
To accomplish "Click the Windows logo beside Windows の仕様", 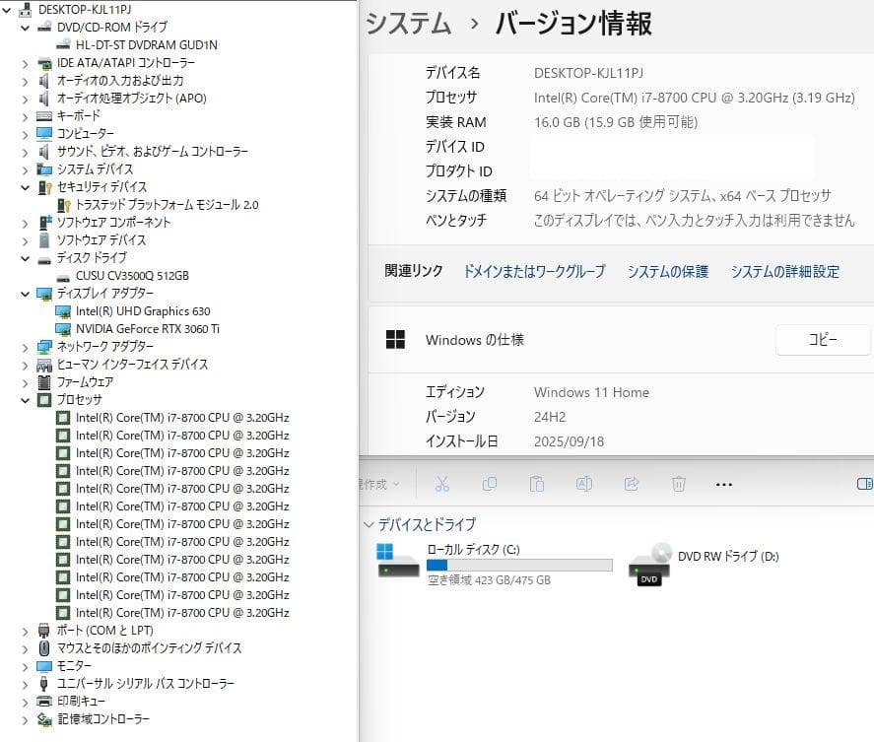I will click(398, 339).
